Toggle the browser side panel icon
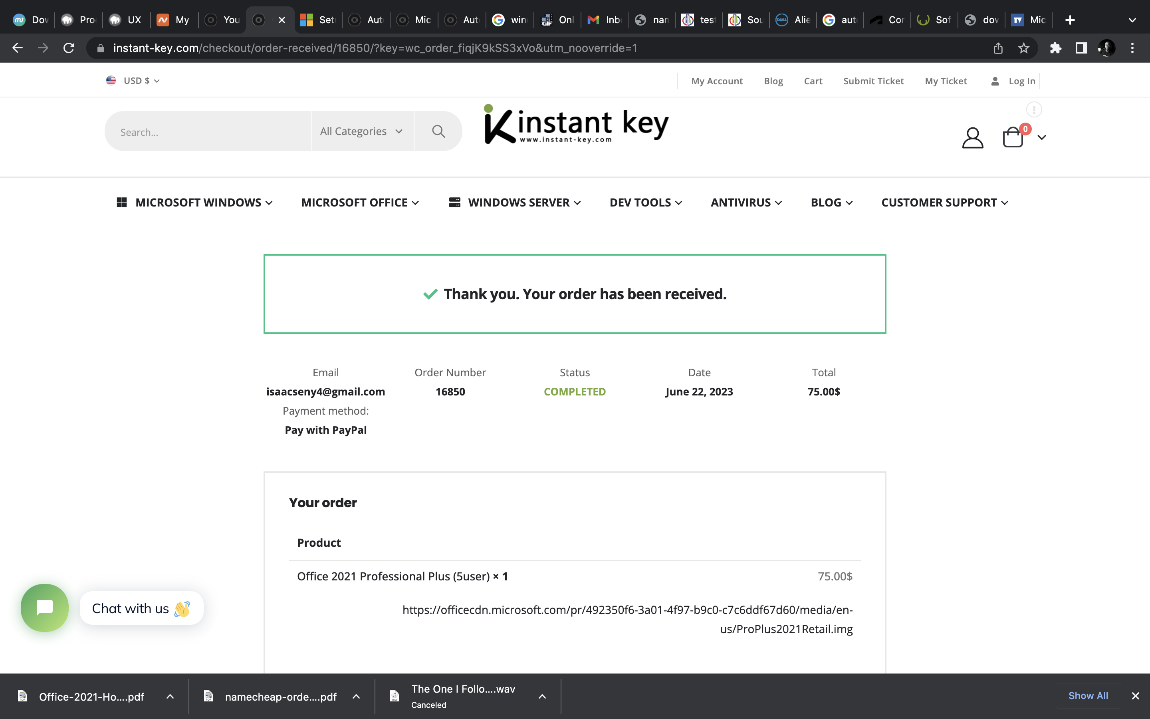This screenshot has width=1150, height=719. (x=1081, y=48)
